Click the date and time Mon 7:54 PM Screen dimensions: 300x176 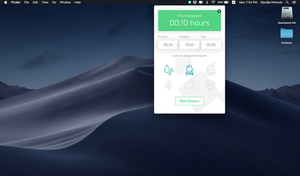tap(248, 2)
